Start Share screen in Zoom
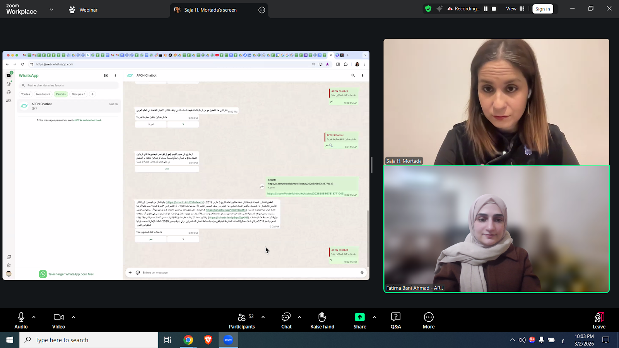Viewport: 619px width, 348px height. [360, 321]
